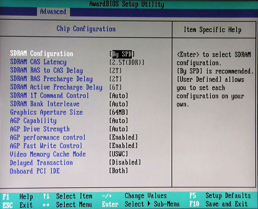The image size is (258, 209).
Task: Select the Delayed Transaction label
Action: 41,163
